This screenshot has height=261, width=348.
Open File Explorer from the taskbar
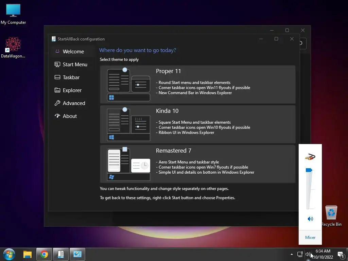tap(28, 254)
